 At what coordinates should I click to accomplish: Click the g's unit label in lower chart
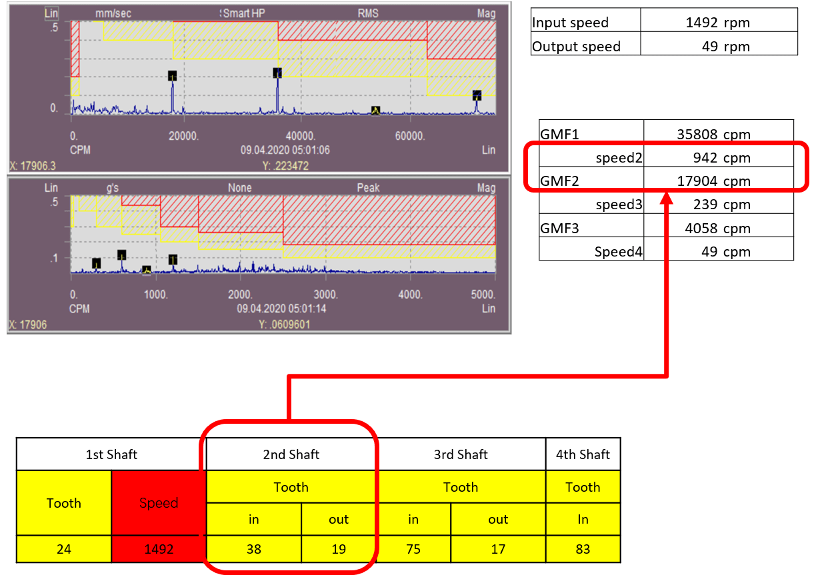tap(111, 188)
